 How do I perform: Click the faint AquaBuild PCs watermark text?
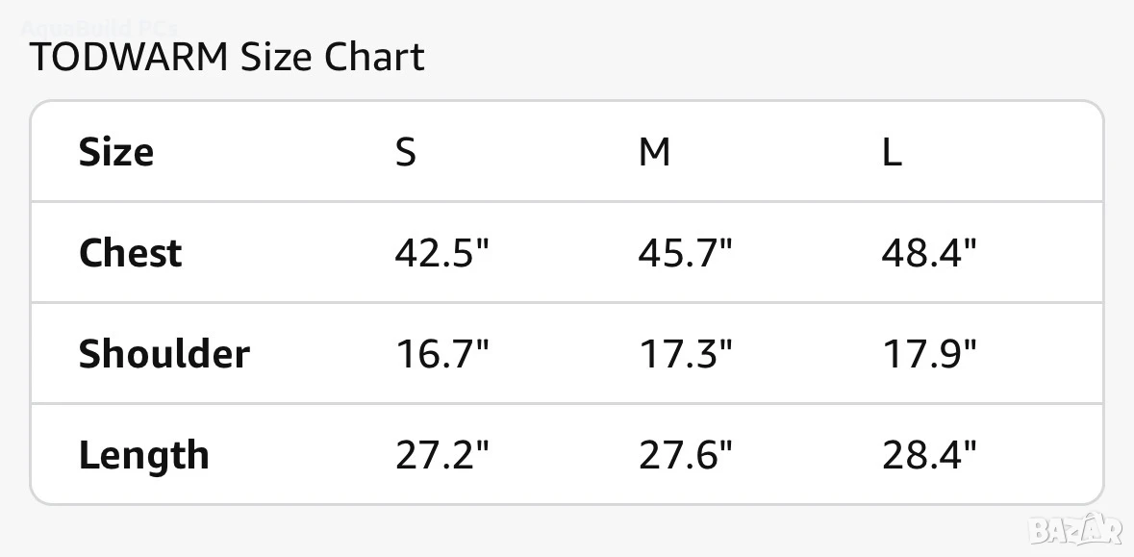tap(99, 29)
